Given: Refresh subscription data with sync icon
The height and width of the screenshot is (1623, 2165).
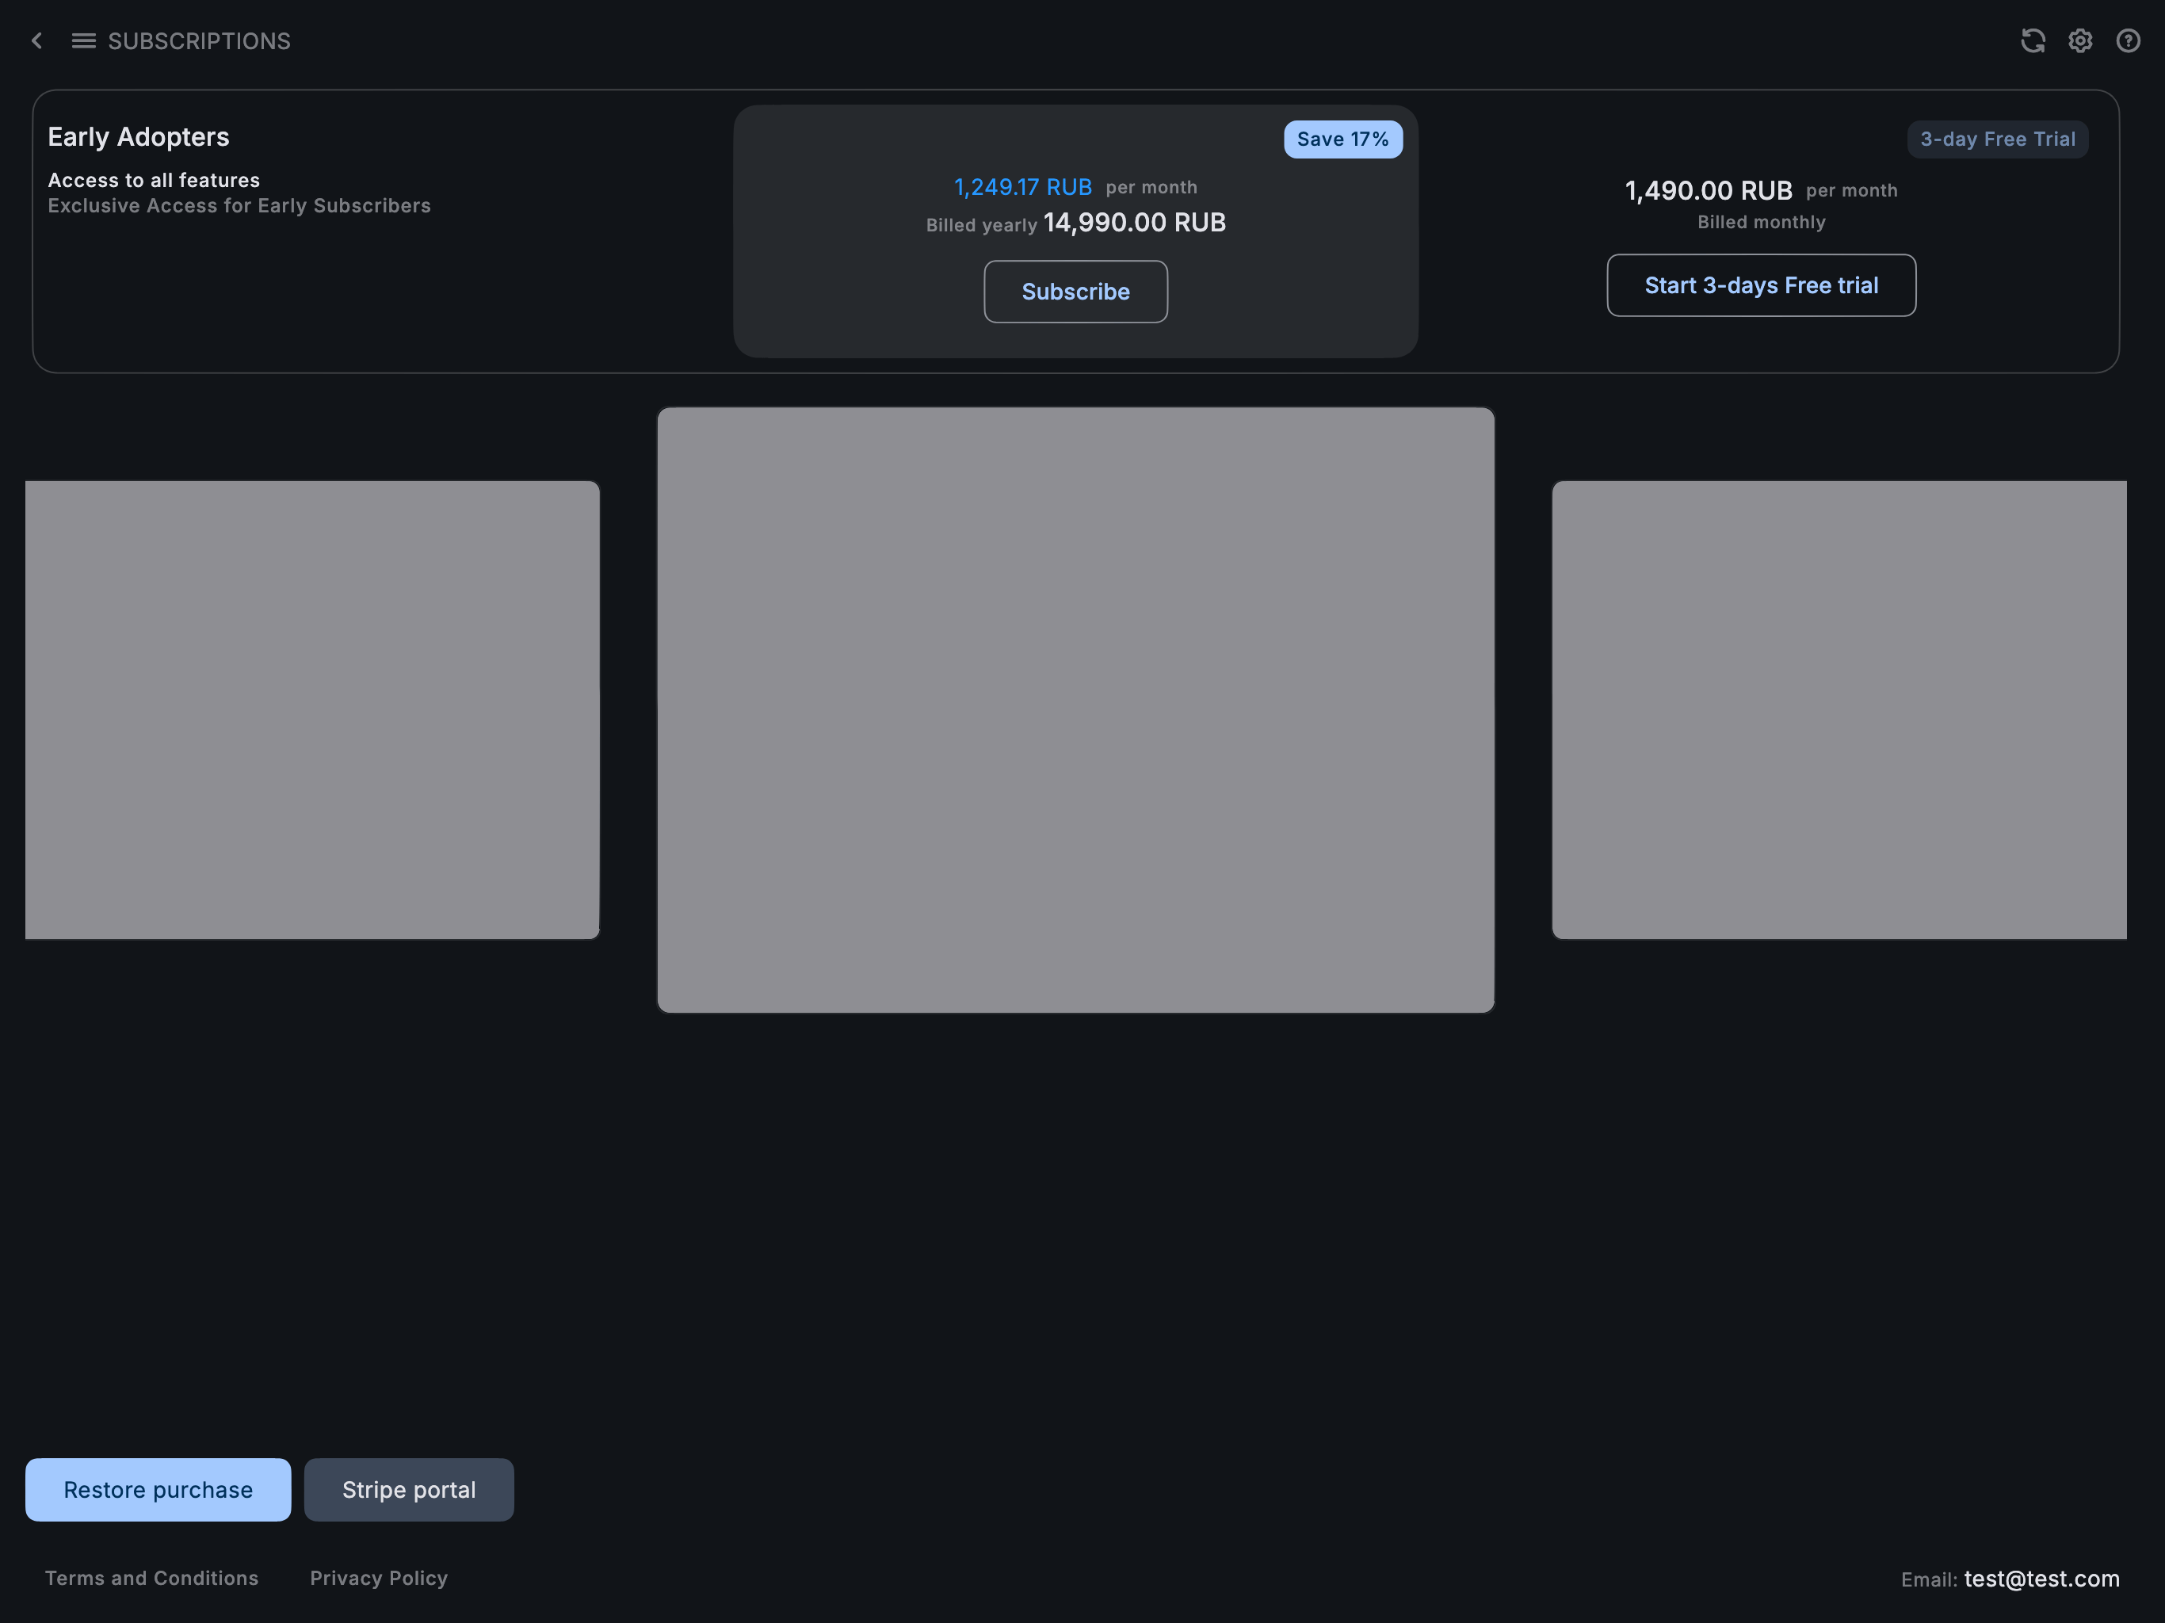Looking at the screenshot, I should tap(2033, 40).
